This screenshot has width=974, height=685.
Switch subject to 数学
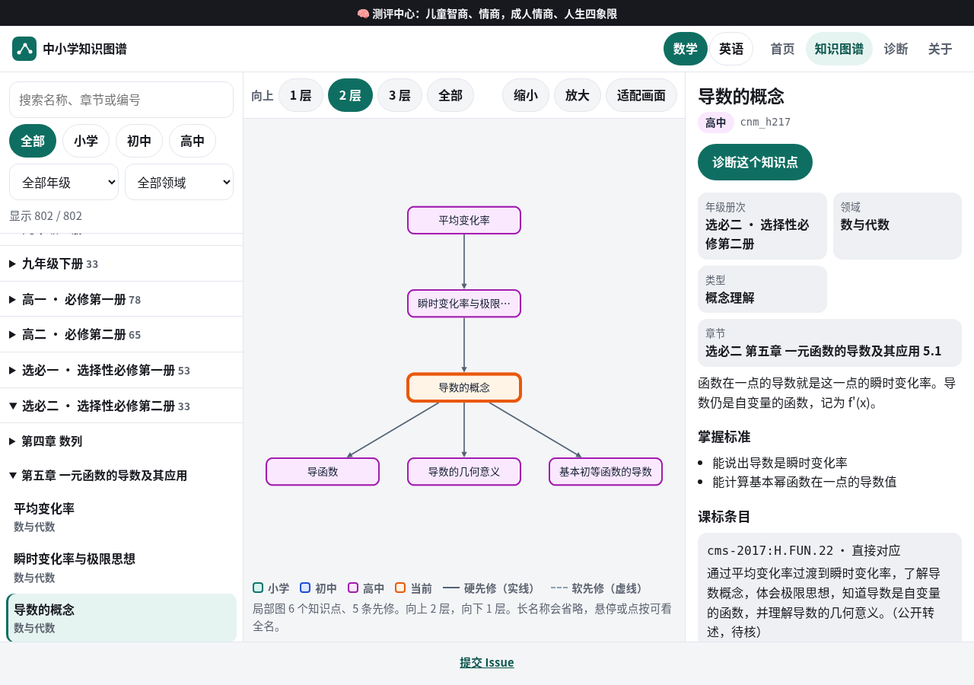(x=686, y=49)
